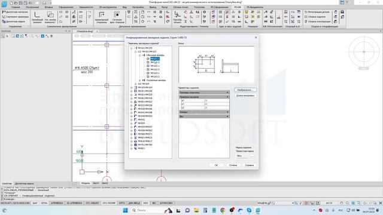Image resolution: width=383 pixels, height=215 pixels.
Task: Click the first icon in Свойства panel toolbar
Action: point(3,36)
